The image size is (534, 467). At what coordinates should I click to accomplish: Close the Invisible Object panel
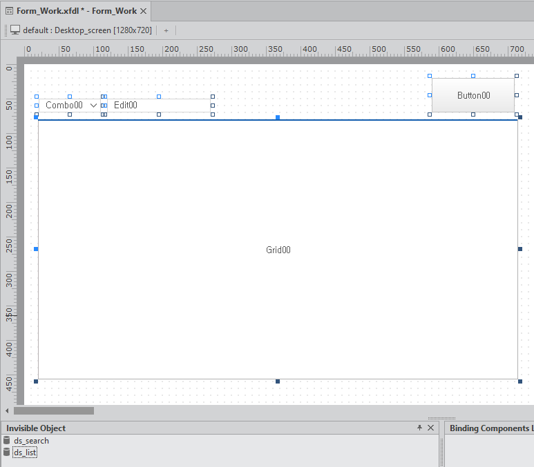431,428
